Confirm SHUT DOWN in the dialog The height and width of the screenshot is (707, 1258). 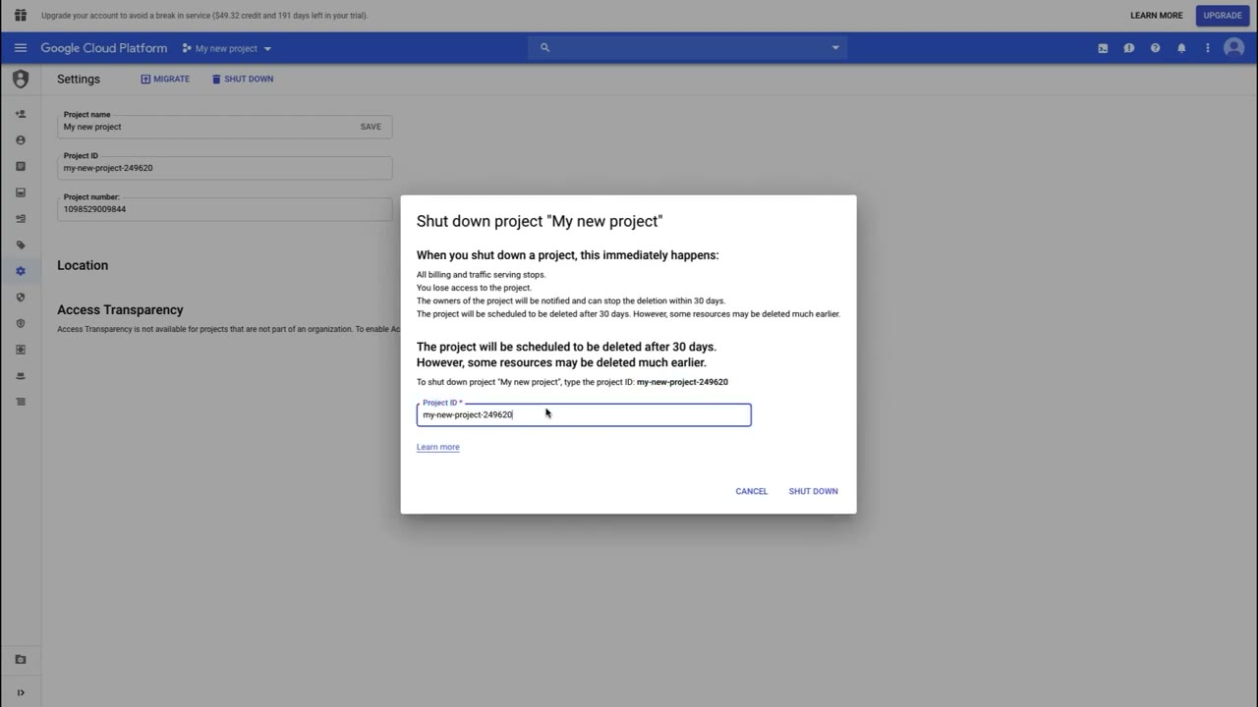pyautogui.click(x=814, y=491)
